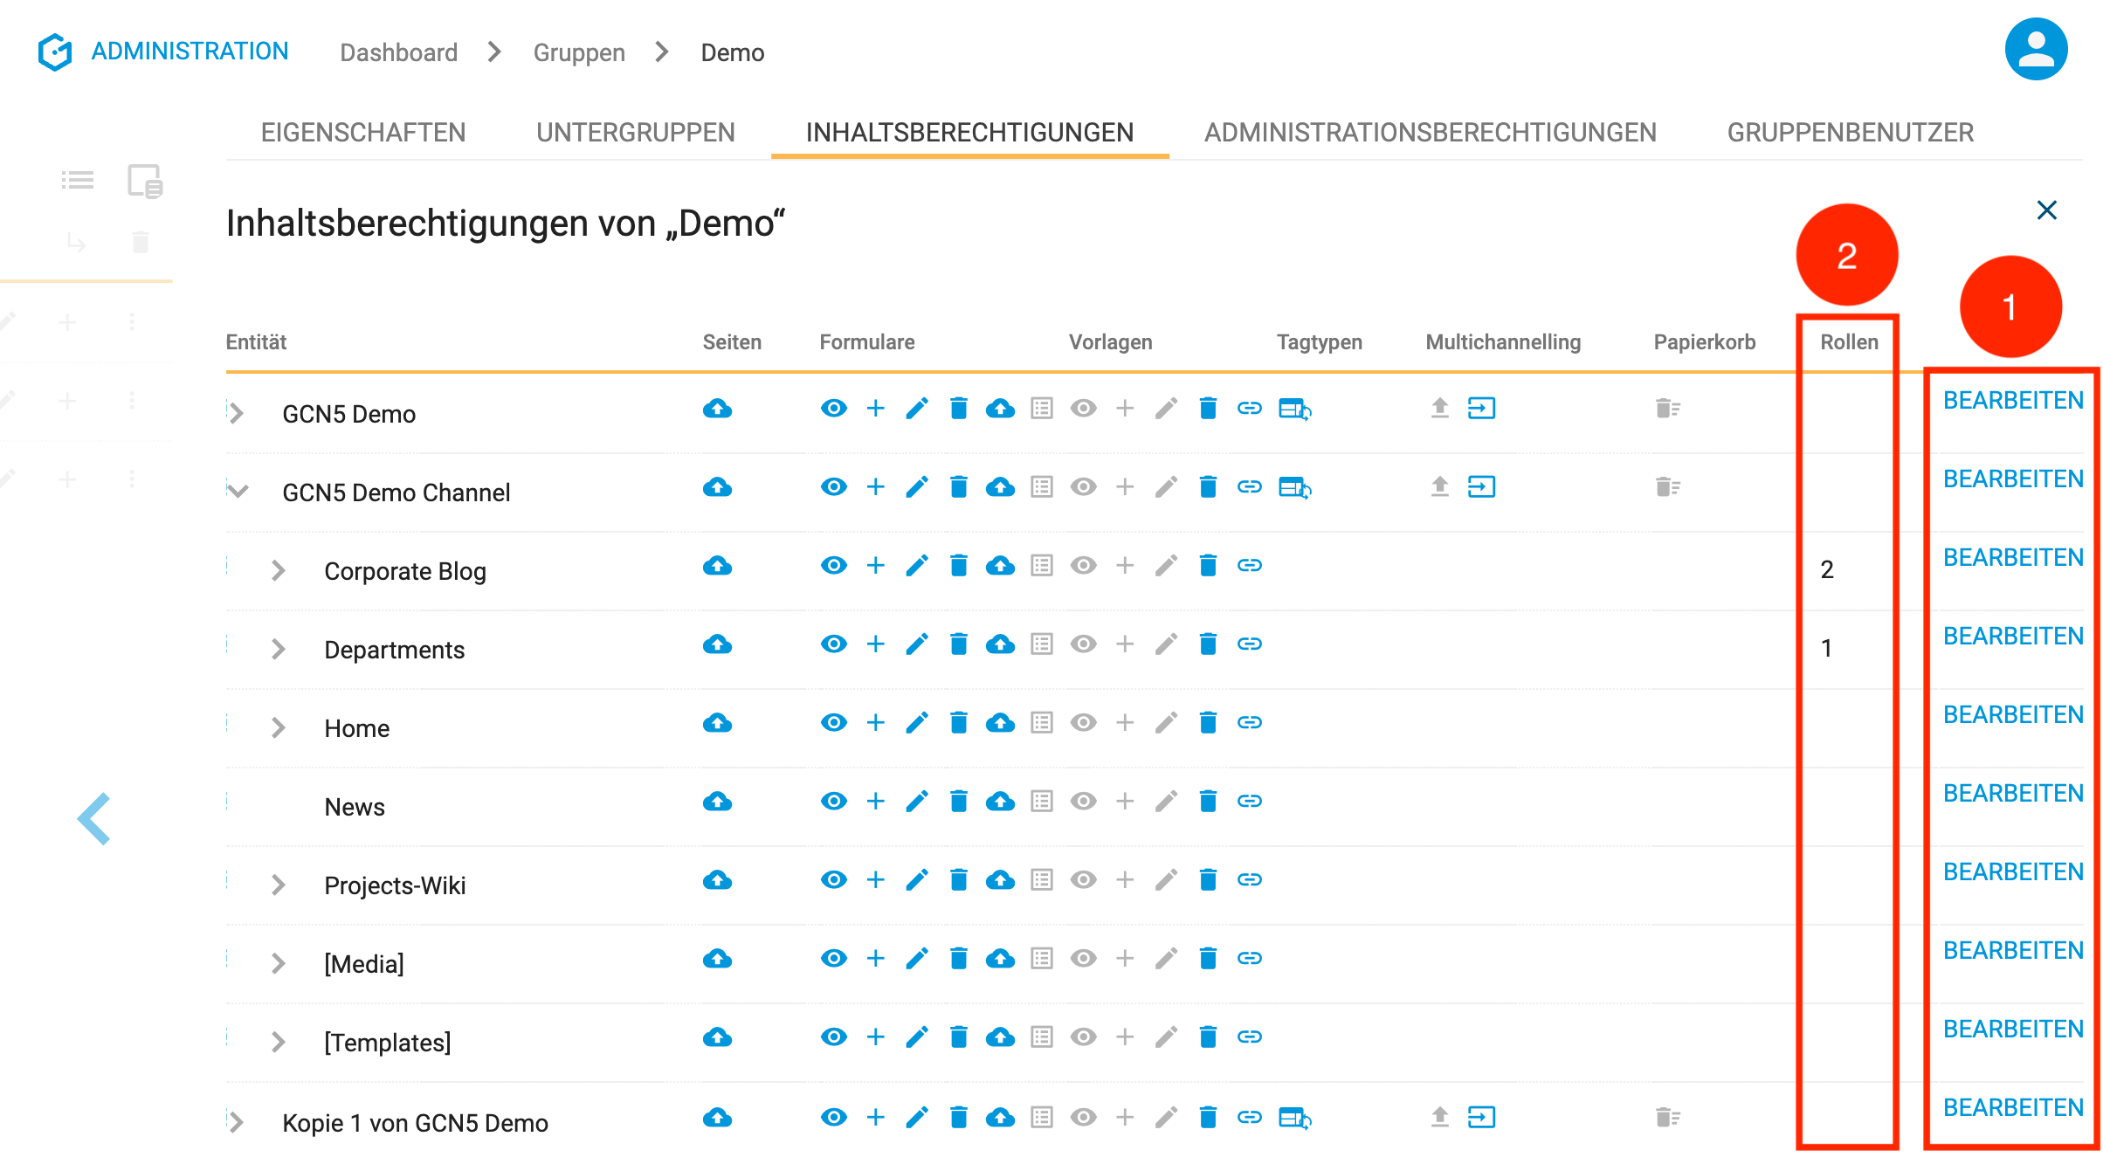This screenshot has width=2103, height=1171.
Task: Toggle view forms eye for Departments
Action: click(834, 644)
